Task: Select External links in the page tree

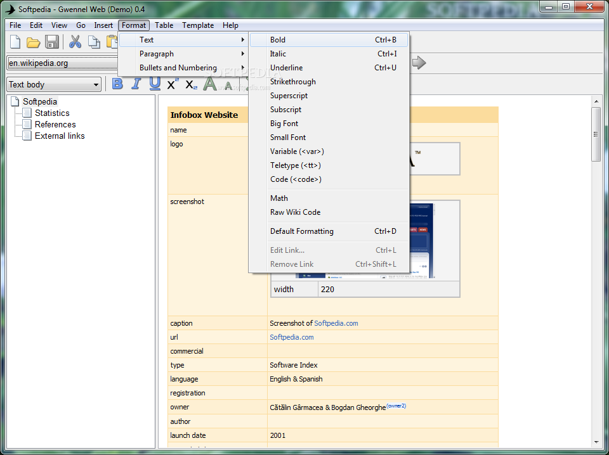Action: [x=60, y=136]
